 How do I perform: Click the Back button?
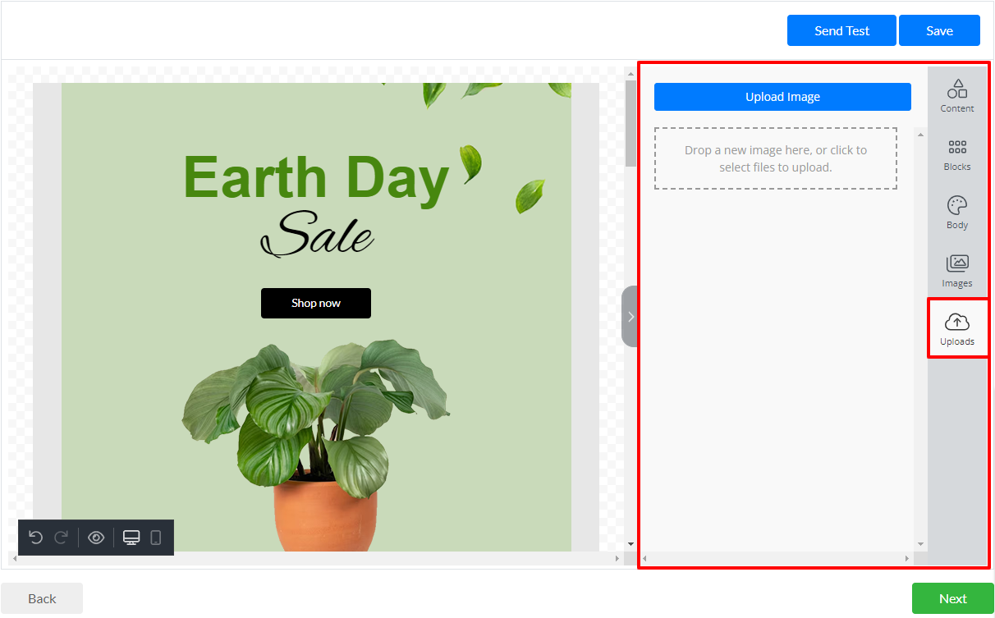click(x=42, y=598)
